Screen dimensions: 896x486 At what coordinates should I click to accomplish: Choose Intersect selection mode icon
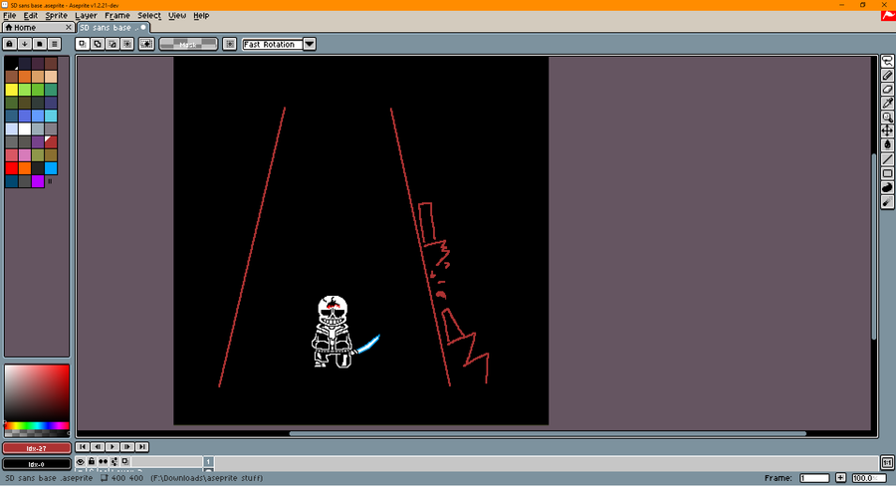click(x=127, y=44)
